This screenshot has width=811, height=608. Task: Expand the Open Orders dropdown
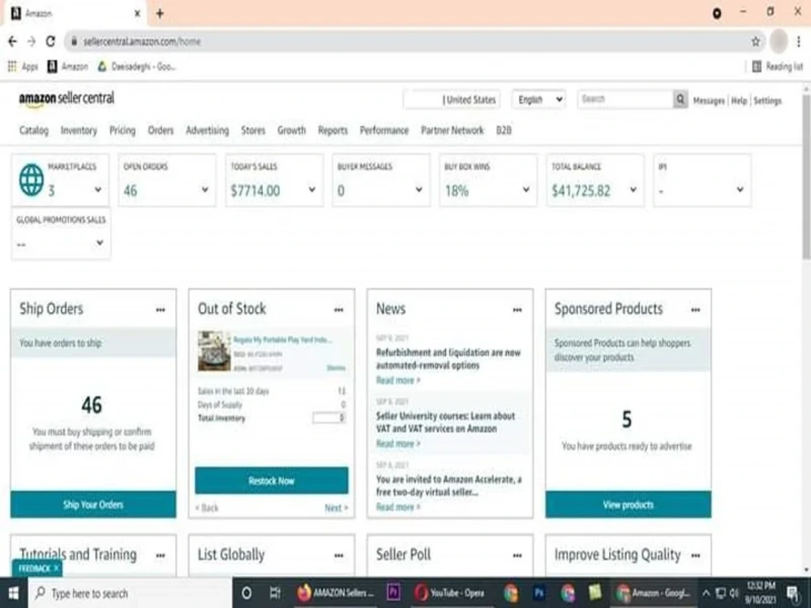pyautogui.click(x=205, y=190)
